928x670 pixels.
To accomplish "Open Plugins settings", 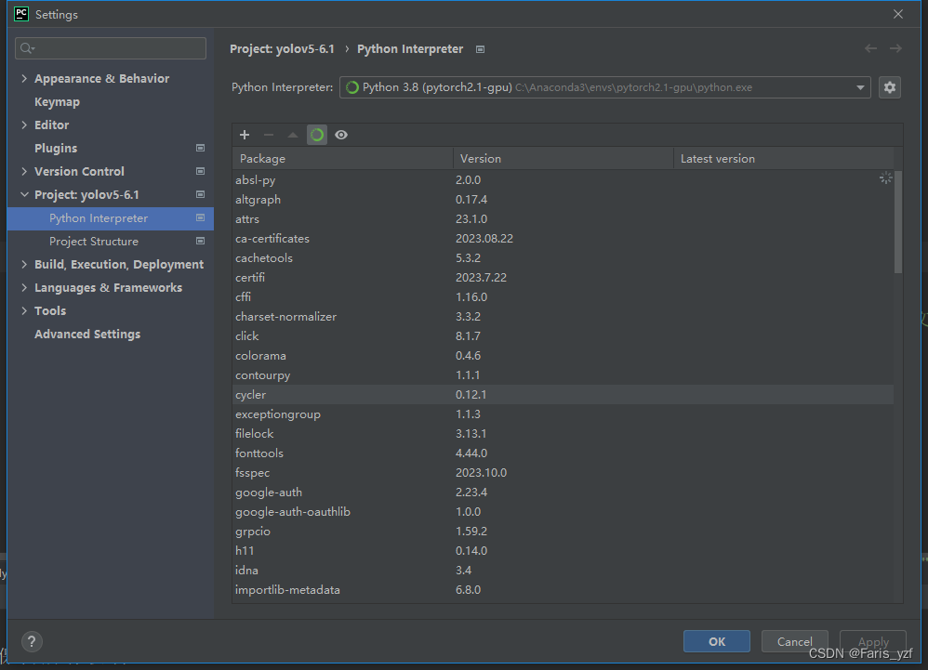I will tap(56, 148).
